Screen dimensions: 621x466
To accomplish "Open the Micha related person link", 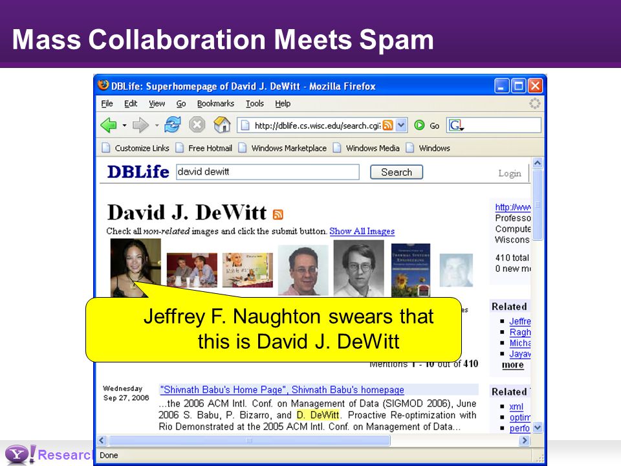I will pos(520,343).
